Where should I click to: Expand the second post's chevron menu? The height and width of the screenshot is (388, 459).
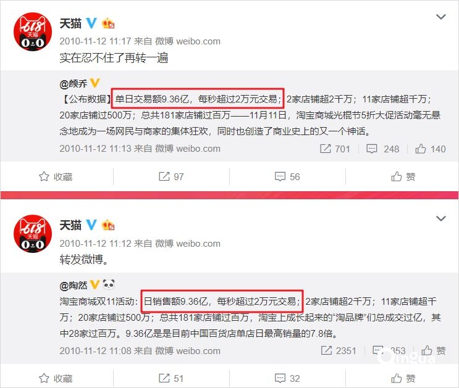pyautogui.click(x=441, y=218)
